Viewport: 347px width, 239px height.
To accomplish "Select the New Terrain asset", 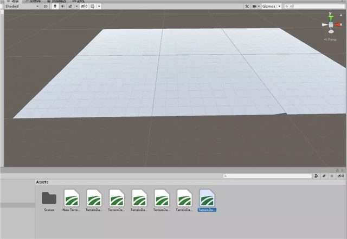I will coord(72,200).
